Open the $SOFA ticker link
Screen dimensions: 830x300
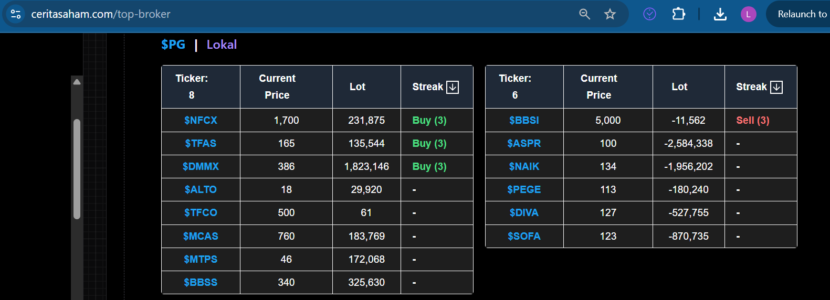click(524, 236)
